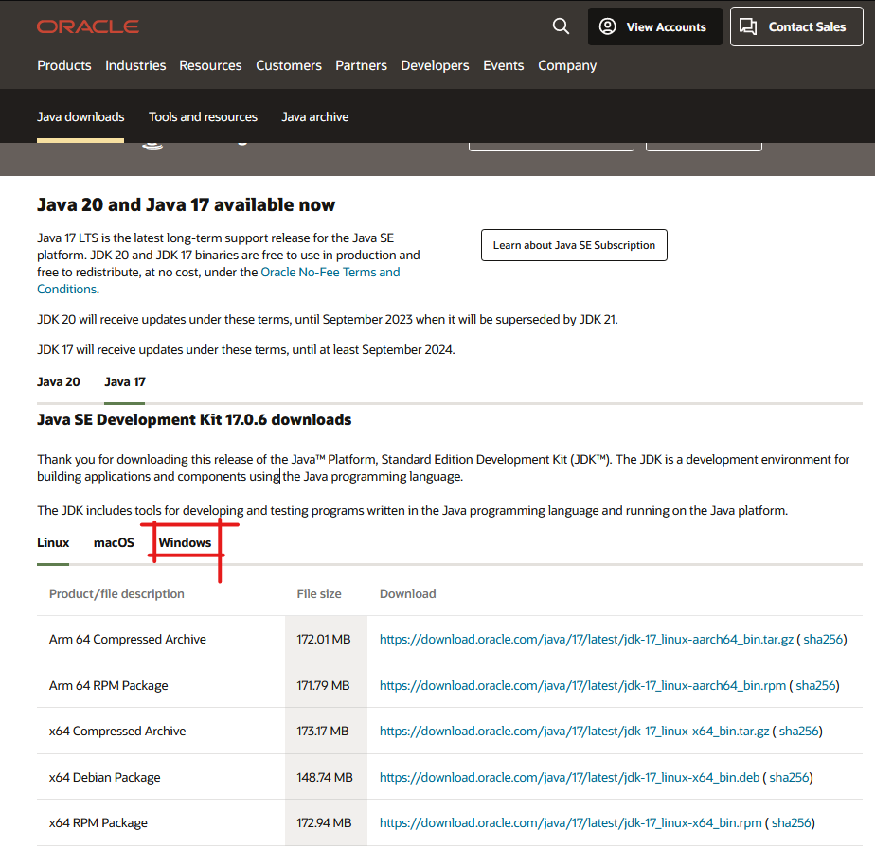This screenshot has height=847, width=875.
Task: Expand the Resources navigation menu
Action: pyautogui.click(x=210, y=65)
